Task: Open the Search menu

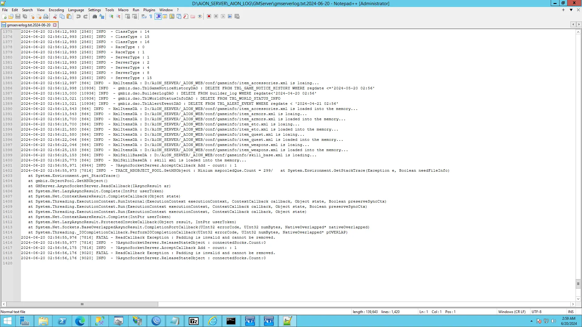Action: coord(27,10)
